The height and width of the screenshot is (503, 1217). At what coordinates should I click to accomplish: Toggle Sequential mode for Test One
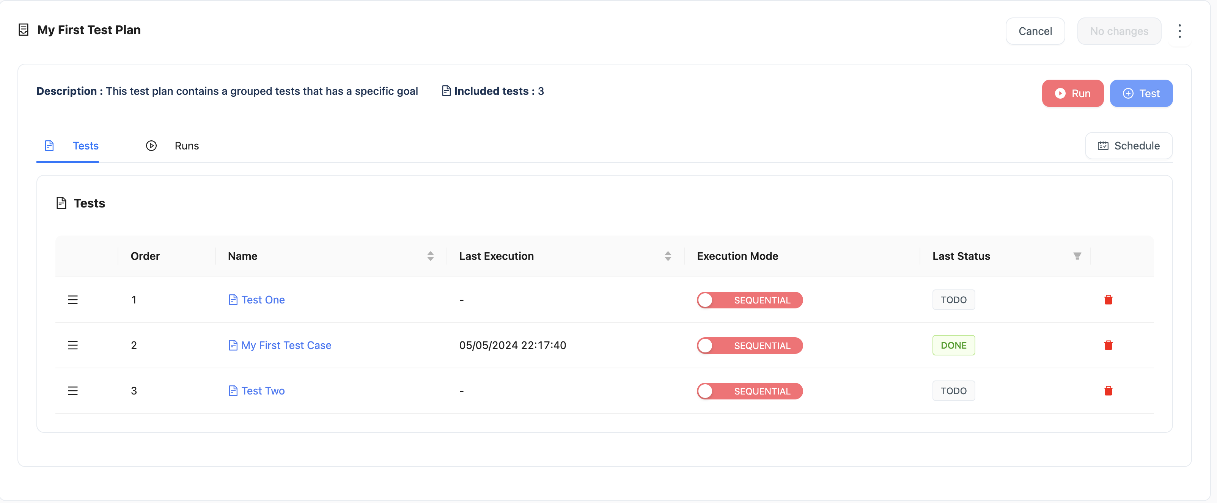(750, 300)
